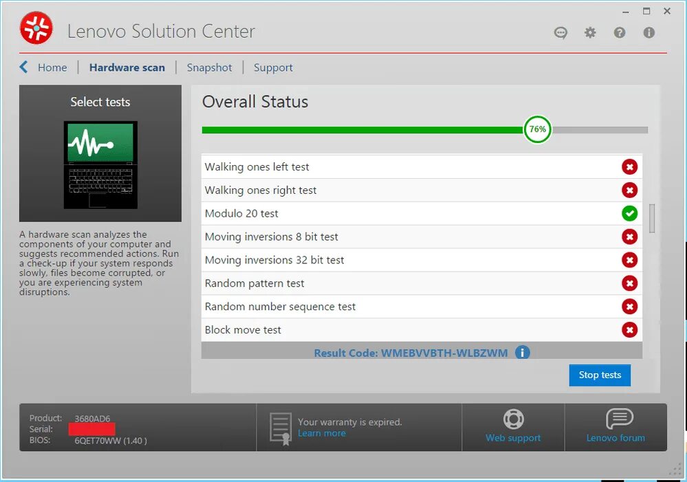The width and height of the screenshot is (687, 482).
Task: Click the Overall Status heading
Action: tap(255, 102)
